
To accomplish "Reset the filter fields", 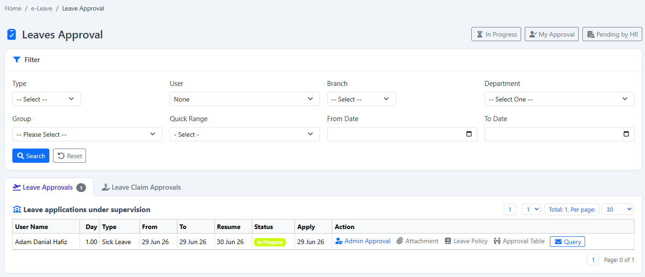I will coord(69,156).
